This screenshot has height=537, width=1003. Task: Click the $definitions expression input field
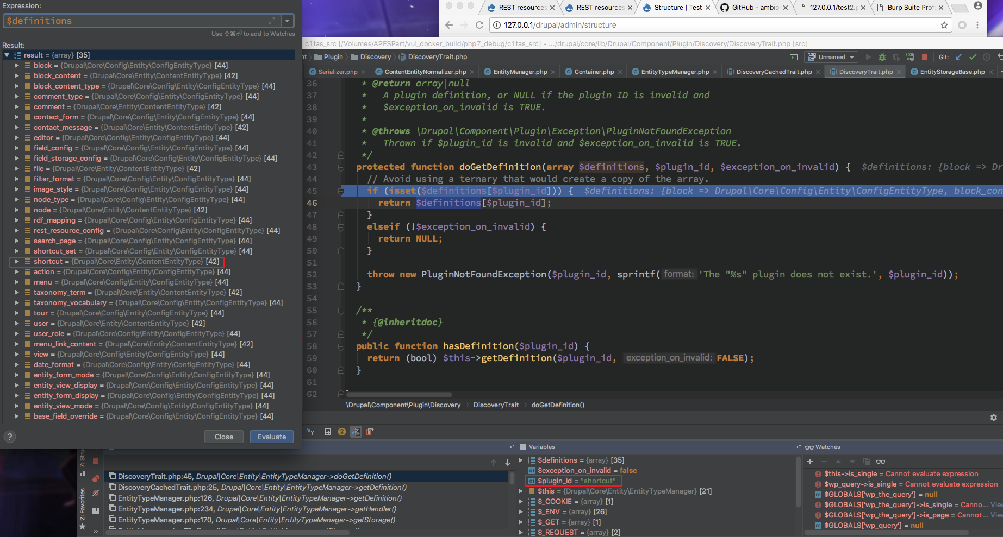coord(136,21)
